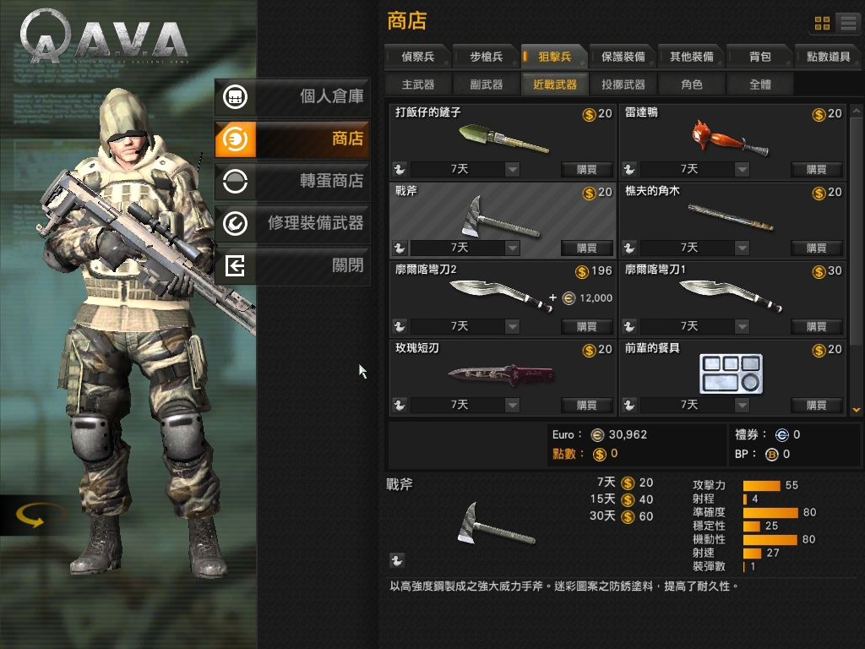Click the duck icon in 戰斧 detail panel

[x=396, y=561]
